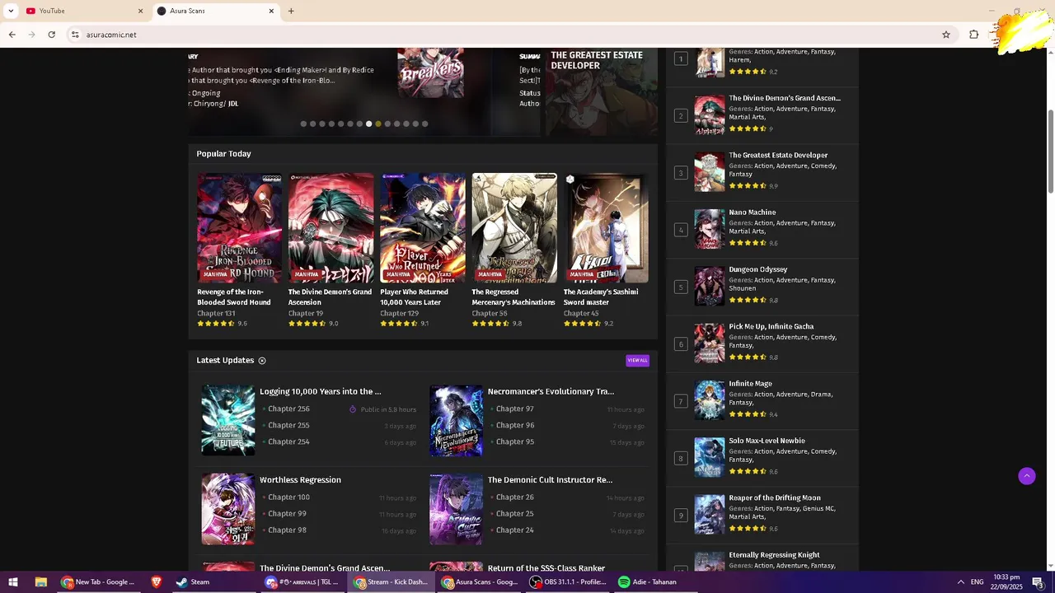Click the page vertical scrollbar thumb

coord(1051,152)
